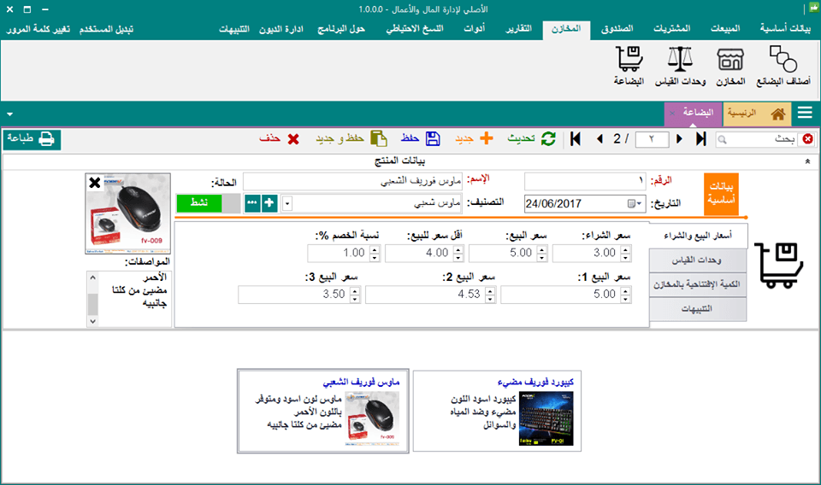Click سعر البيع 2 stepper arrows
This screenshot has width=821, height=485.
[489, 295]
